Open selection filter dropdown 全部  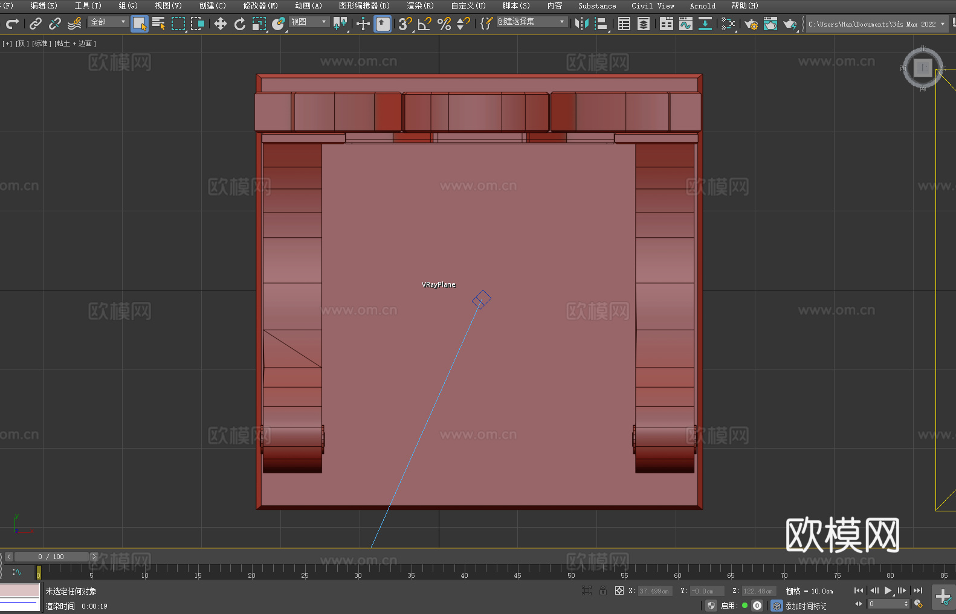pos(108,22)
